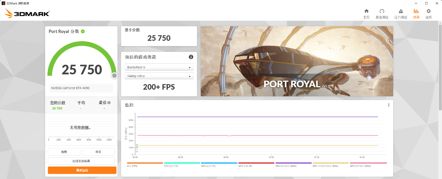
Task: Open the three-dot menu in 监控 panel
Action: [389, 105]
